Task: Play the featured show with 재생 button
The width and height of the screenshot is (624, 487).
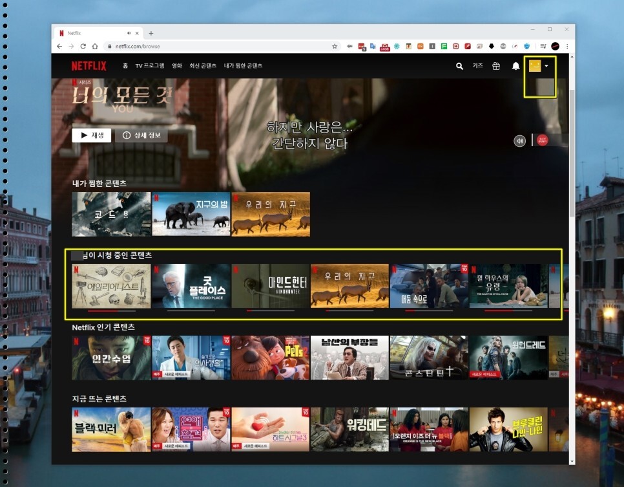Action: coord(92,135)
